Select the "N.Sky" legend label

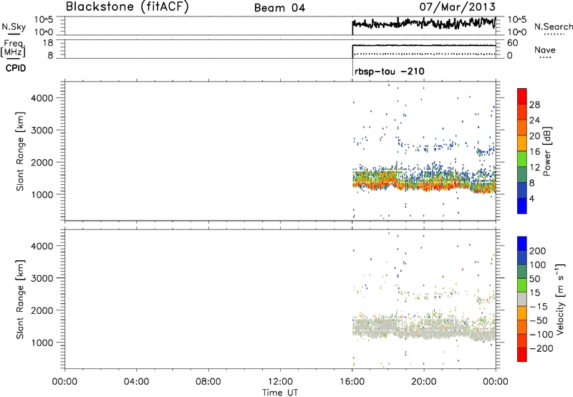click(14, 27)
